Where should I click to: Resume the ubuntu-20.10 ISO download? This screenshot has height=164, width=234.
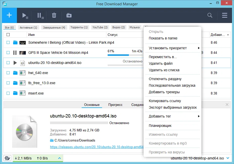(x=15, y=63)
